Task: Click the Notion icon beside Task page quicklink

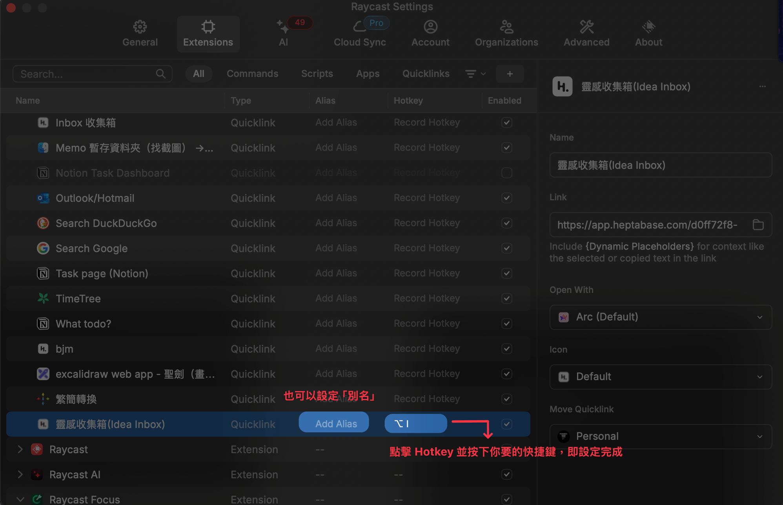Action: coord(43,273)
